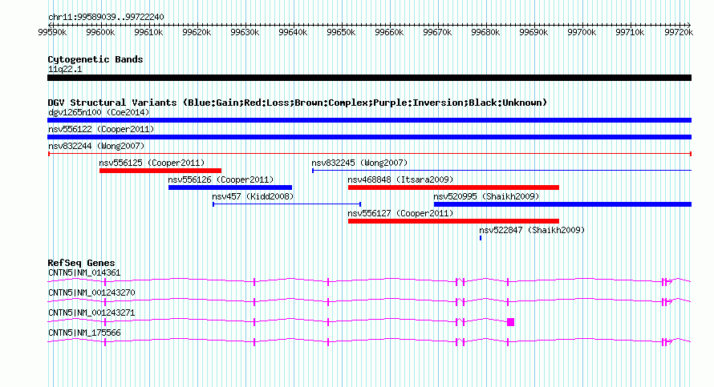Click the nsv832244 (Wong2007) red variant line
Image resolution: width=714 pixels, height=387 pixels.
[x=369, y=154]
